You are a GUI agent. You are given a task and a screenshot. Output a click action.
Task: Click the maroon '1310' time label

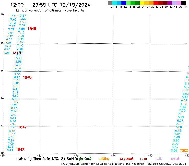[17, 53]
